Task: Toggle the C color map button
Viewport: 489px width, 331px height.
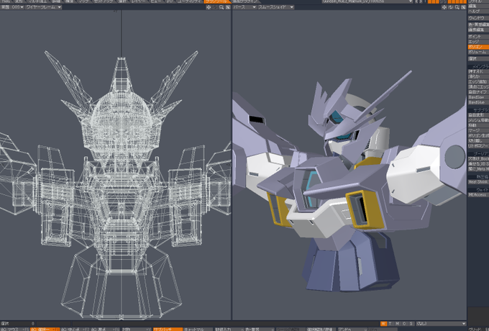Action: pos(404,324)
